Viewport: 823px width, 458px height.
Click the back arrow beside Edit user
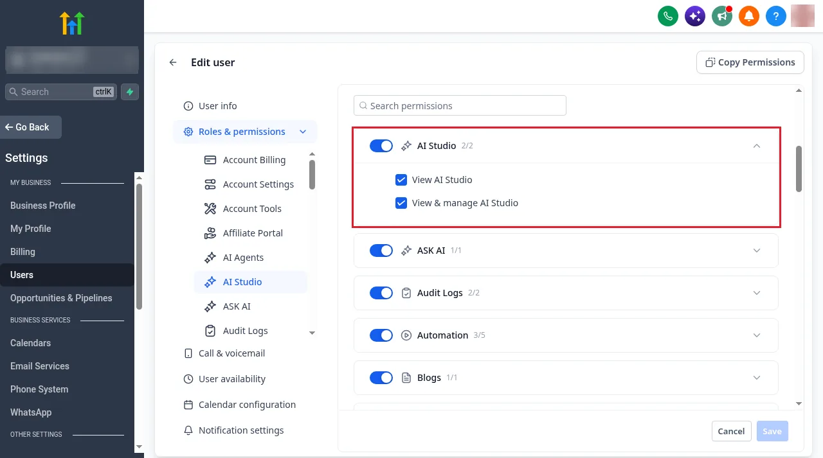pos(173,62)
